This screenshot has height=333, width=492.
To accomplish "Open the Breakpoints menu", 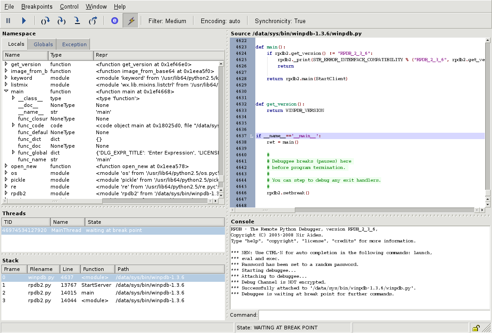I will tap(37, 6).
